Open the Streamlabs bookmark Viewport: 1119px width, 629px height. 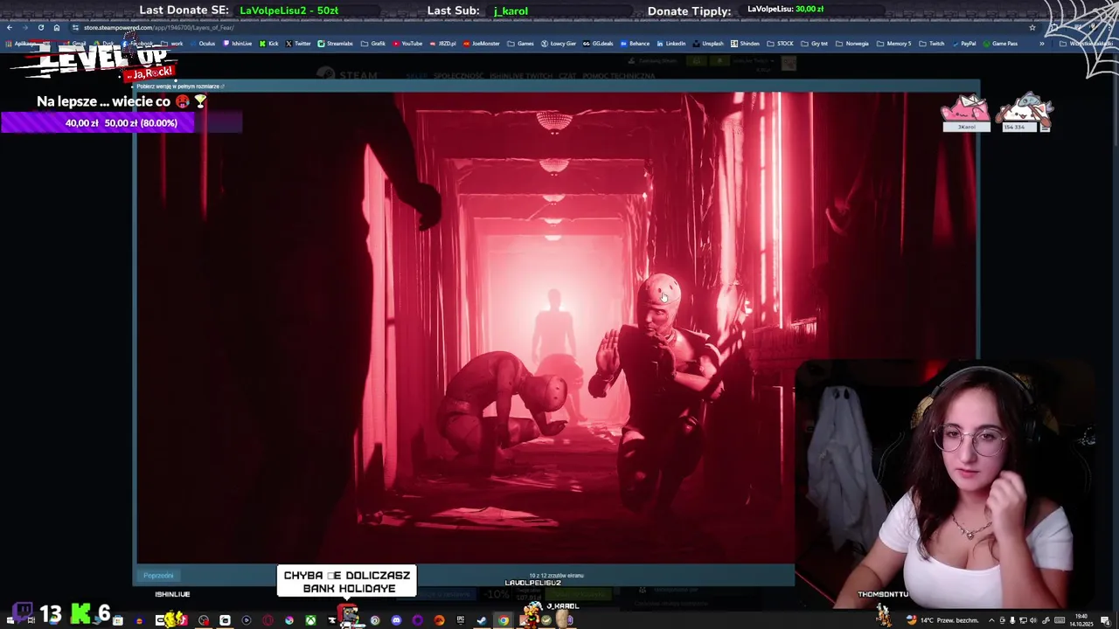point(336,44)
